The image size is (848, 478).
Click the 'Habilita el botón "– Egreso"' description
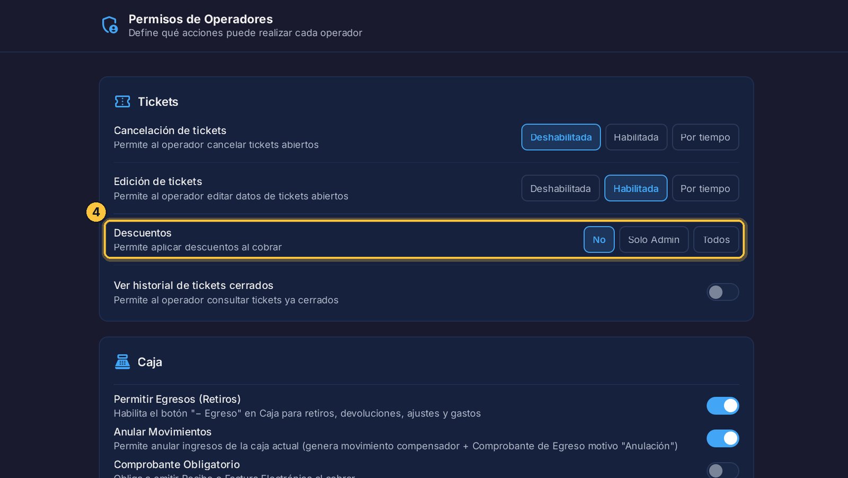tap(297, 413)
